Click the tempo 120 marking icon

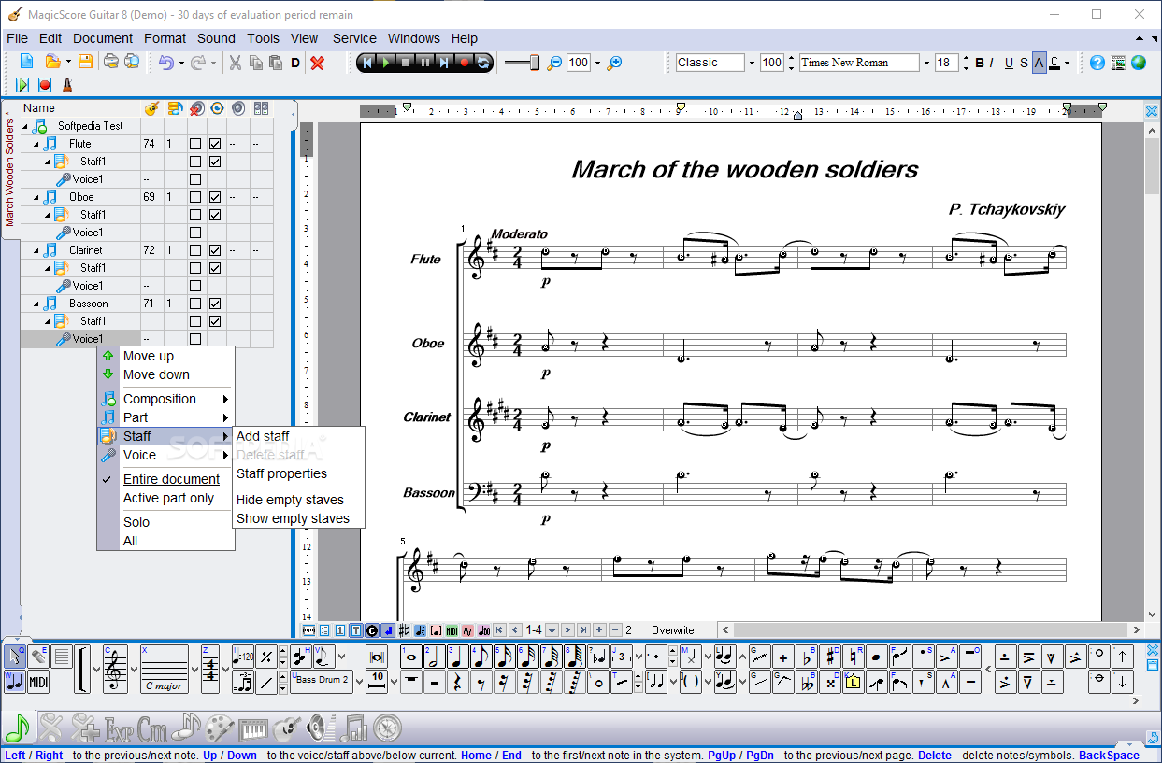pos(243,657)
